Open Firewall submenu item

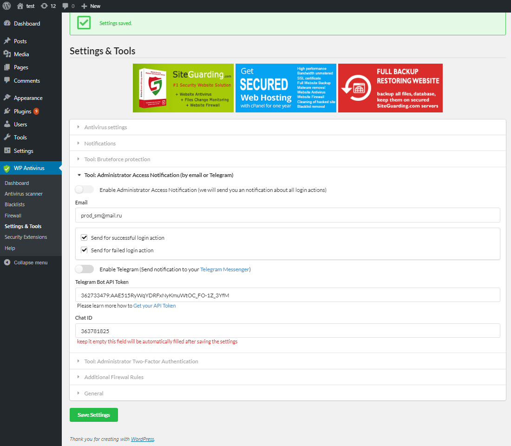(13, 216)
